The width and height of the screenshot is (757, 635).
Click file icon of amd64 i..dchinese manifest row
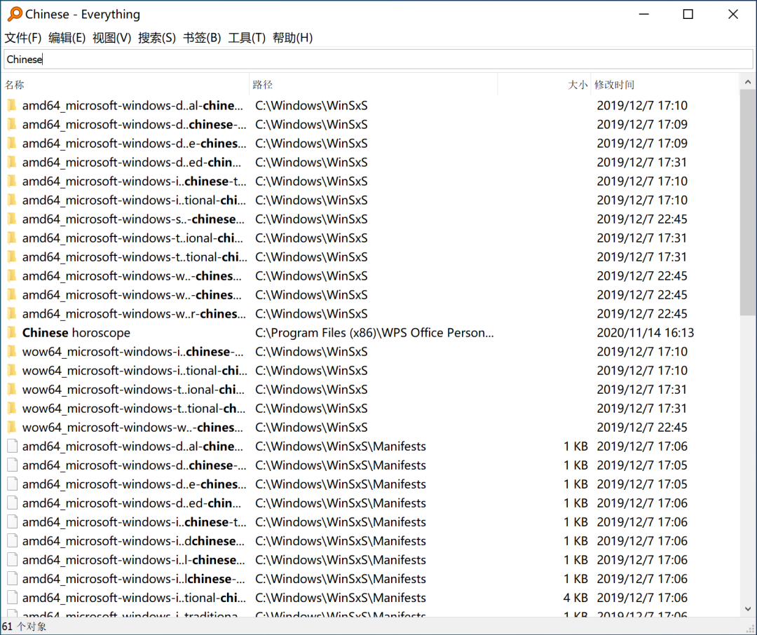[12, 541]
